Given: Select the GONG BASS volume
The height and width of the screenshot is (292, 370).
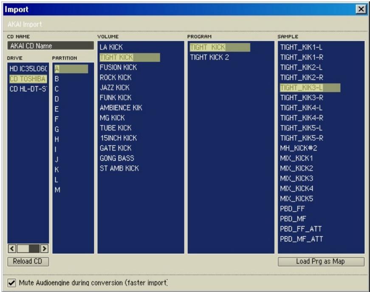Looking at the screenshot, I should click(x=116, y=158).
